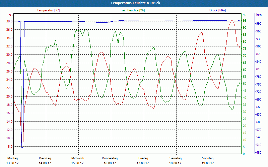Click pressure axis value "960"
268x167 pixels.
259,31
